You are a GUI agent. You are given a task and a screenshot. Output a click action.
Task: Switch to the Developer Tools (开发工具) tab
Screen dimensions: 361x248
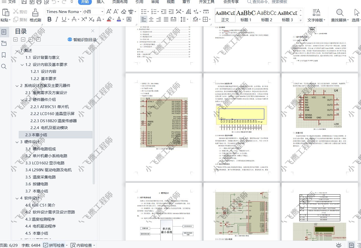coord(207,2)
